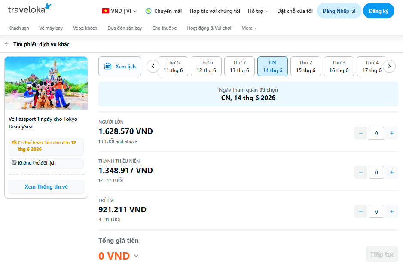This screenshot has width=403, height=272.
Task: Increase Người lớn ticket count
Action: click(392, 133)
